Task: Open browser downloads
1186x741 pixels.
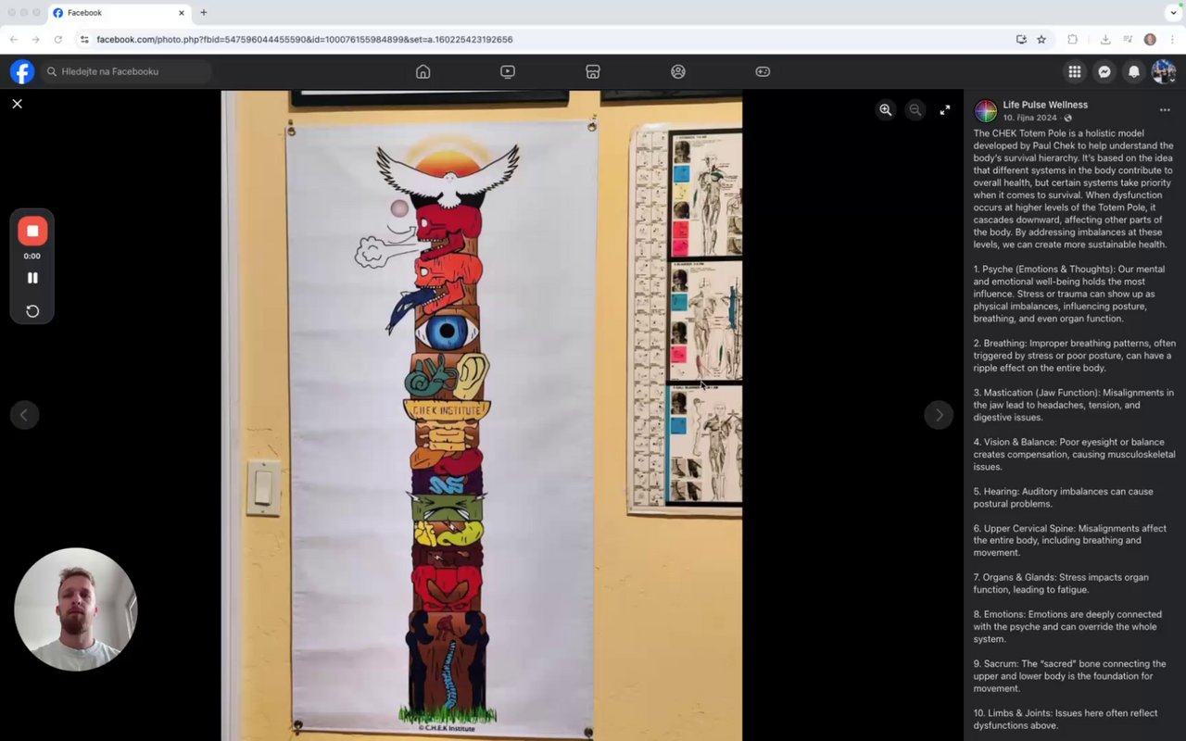Action: (x=1105, y=40)
